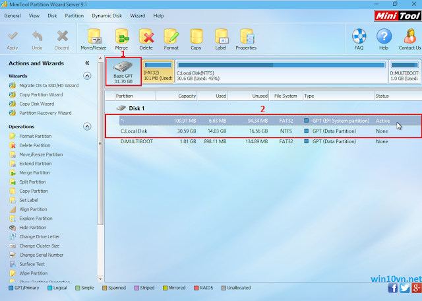This screenshot has height=301, width=422.
Task: Click the Copy toolbar icon
Action: tap(196, 36)
